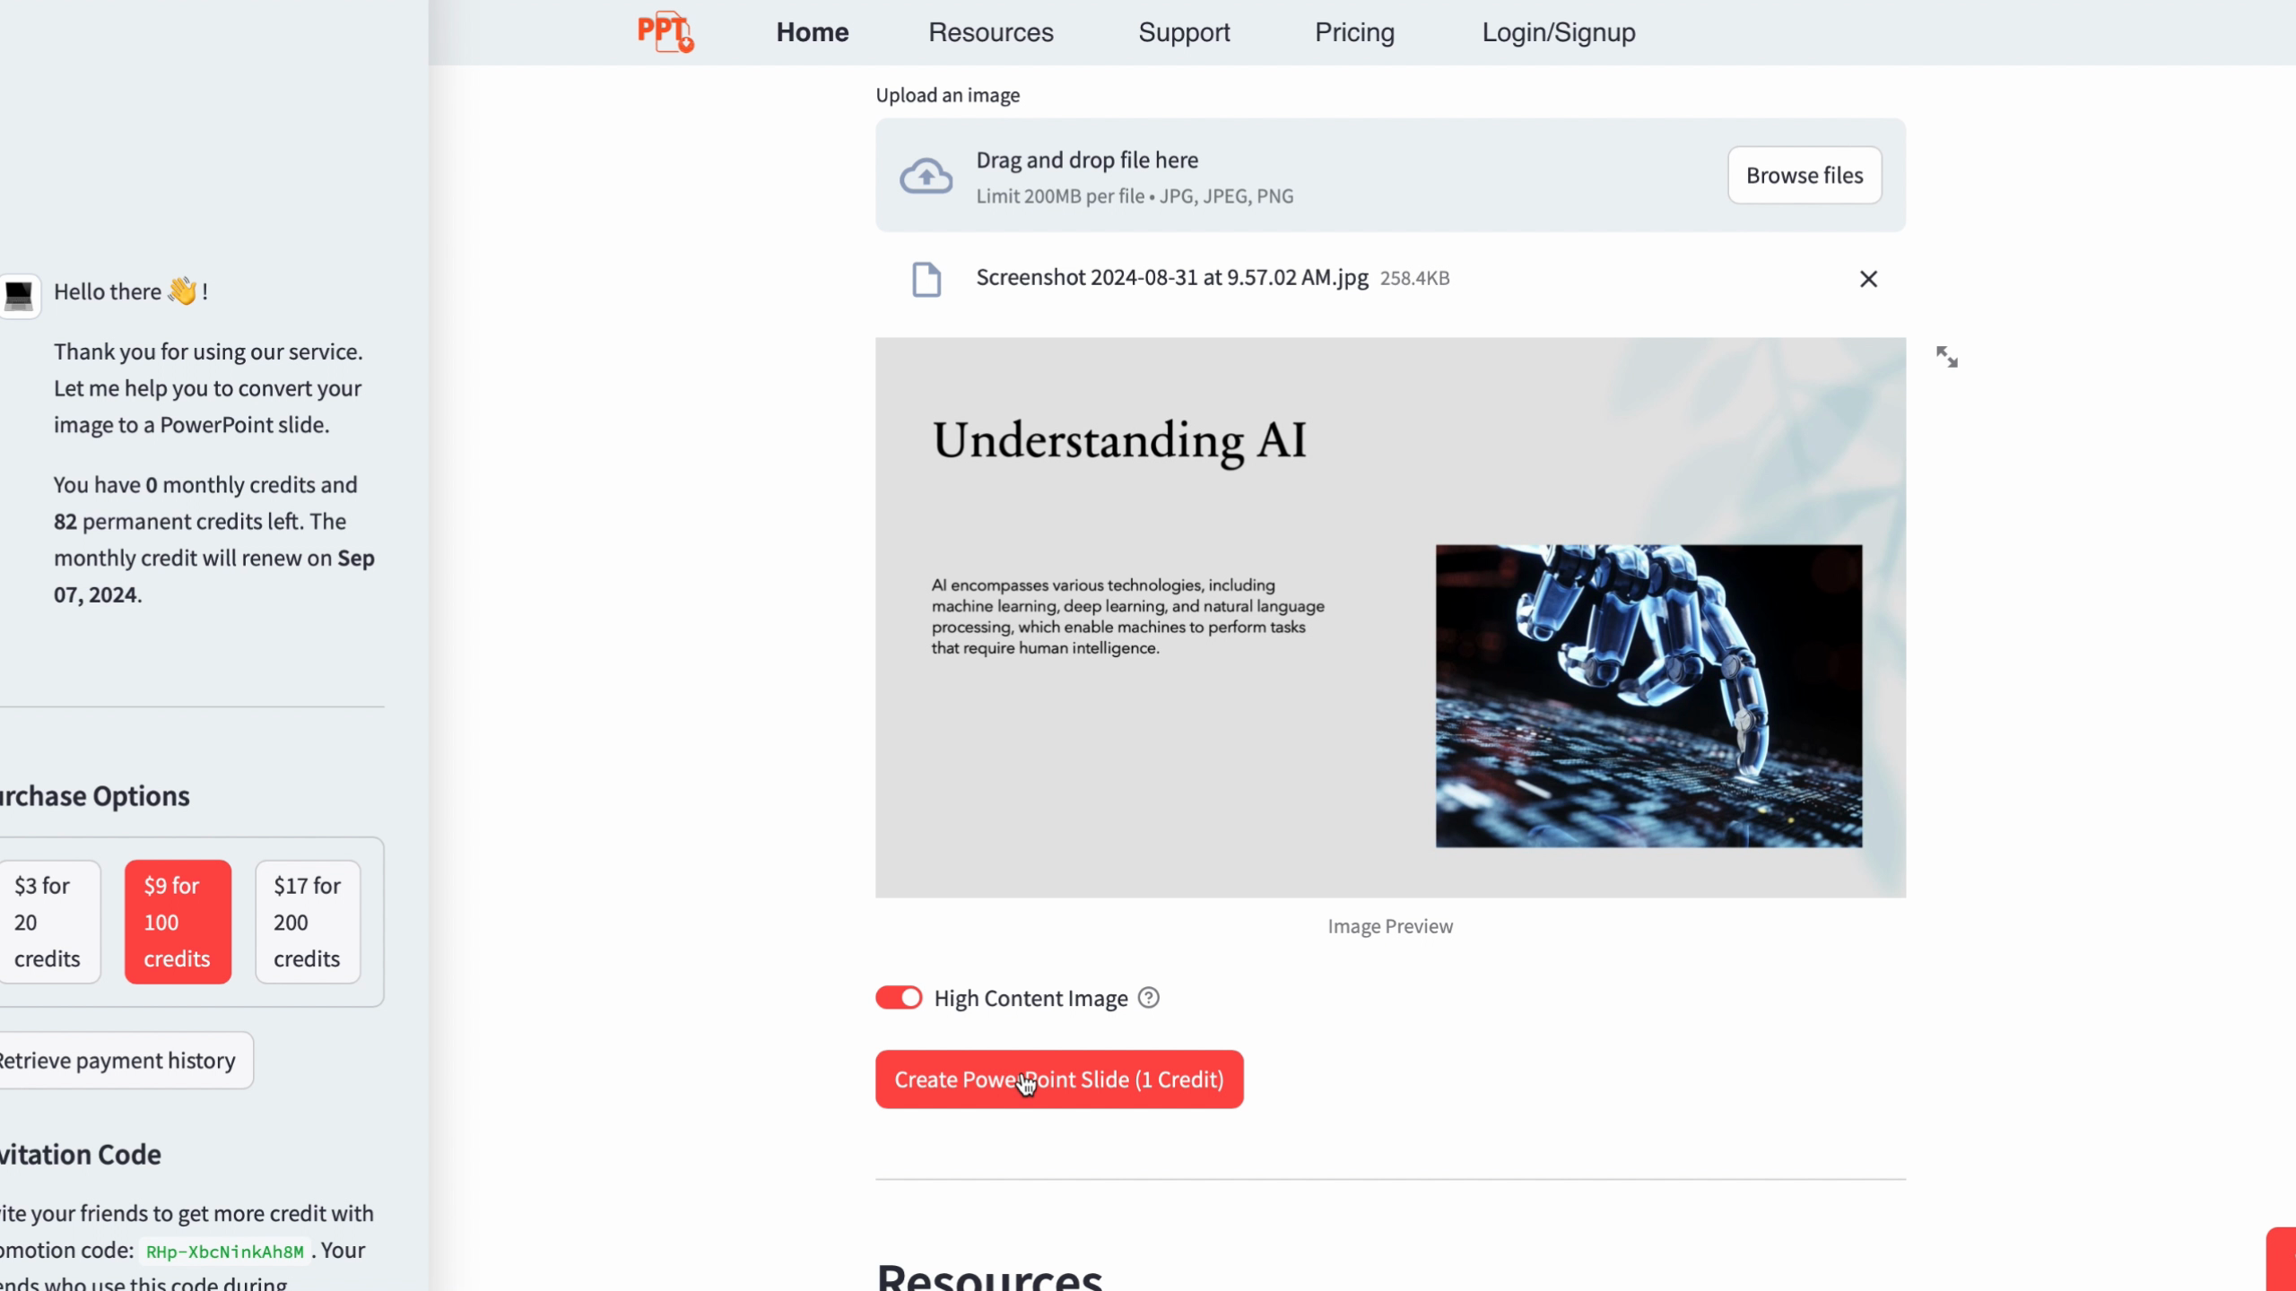2296x1291 pixels.
Task: Click the High Content Image help icon
Action: [1148, 998]
